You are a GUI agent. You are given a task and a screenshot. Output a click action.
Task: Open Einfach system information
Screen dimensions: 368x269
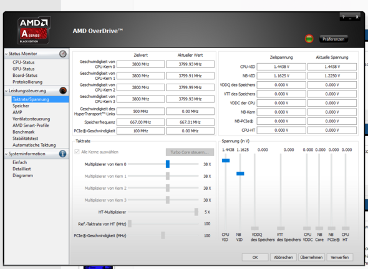coord(20,162)
